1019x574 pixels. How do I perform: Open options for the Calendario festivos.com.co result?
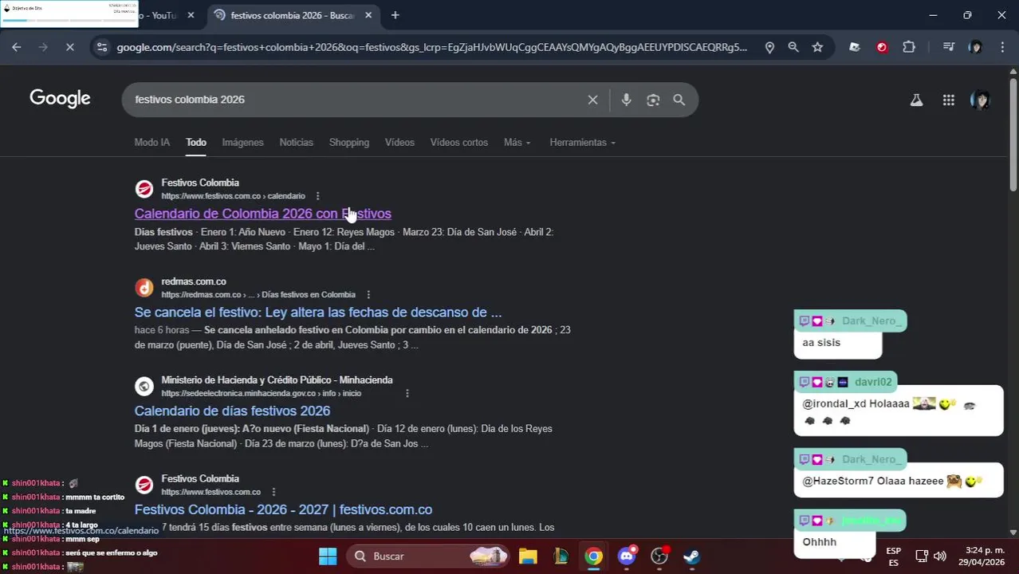[317, 196]
